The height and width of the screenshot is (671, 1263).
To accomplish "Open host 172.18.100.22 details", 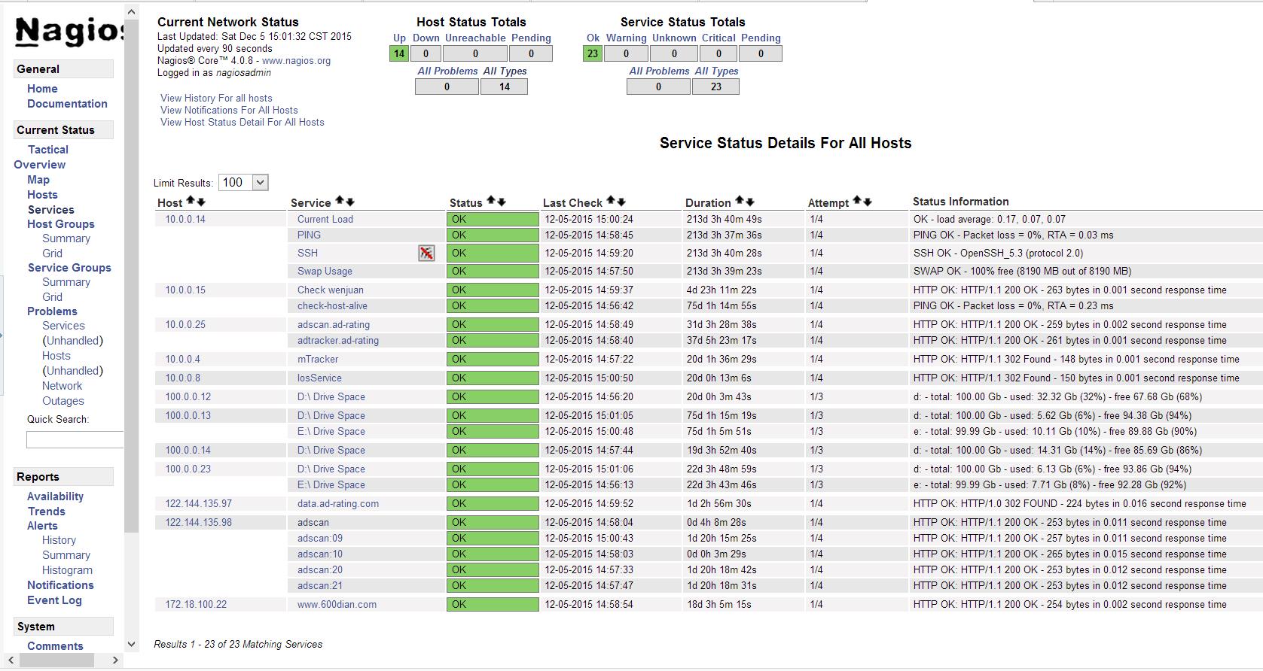I will coord(196,605).
